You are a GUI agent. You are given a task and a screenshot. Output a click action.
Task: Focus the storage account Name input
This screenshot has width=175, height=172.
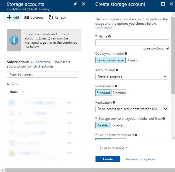pyautogui.click(x=132, y=43)
